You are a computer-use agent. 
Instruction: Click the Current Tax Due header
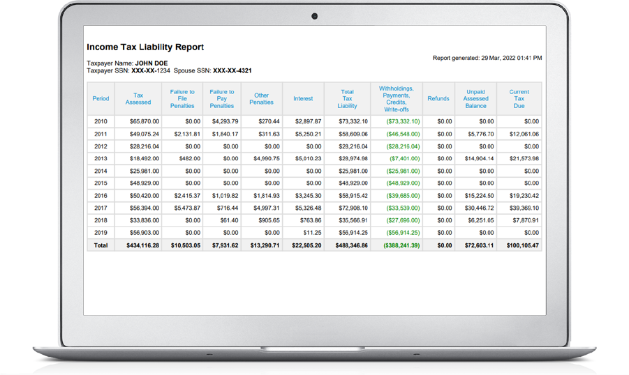point(519,98)
